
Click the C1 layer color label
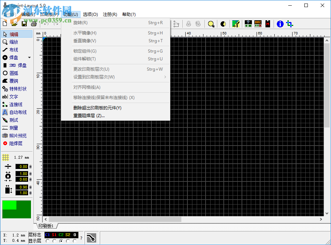tap(47, 235)
